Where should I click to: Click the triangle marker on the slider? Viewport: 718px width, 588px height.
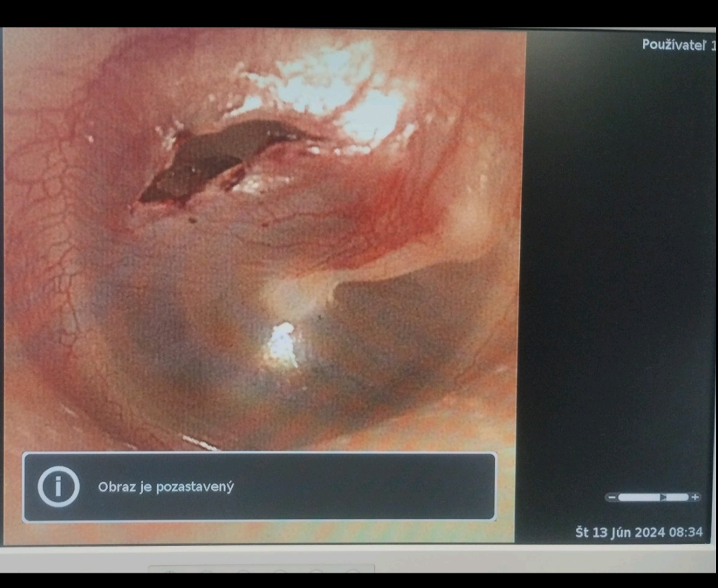click(x=663, y=498)
